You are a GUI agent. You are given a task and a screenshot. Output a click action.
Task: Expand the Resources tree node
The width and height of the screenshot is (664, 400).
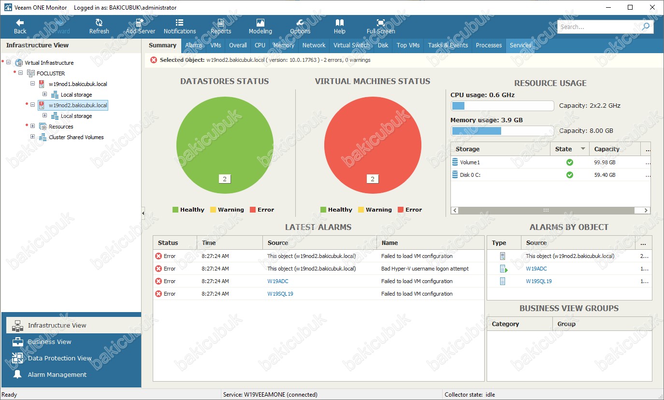(33, 126)
